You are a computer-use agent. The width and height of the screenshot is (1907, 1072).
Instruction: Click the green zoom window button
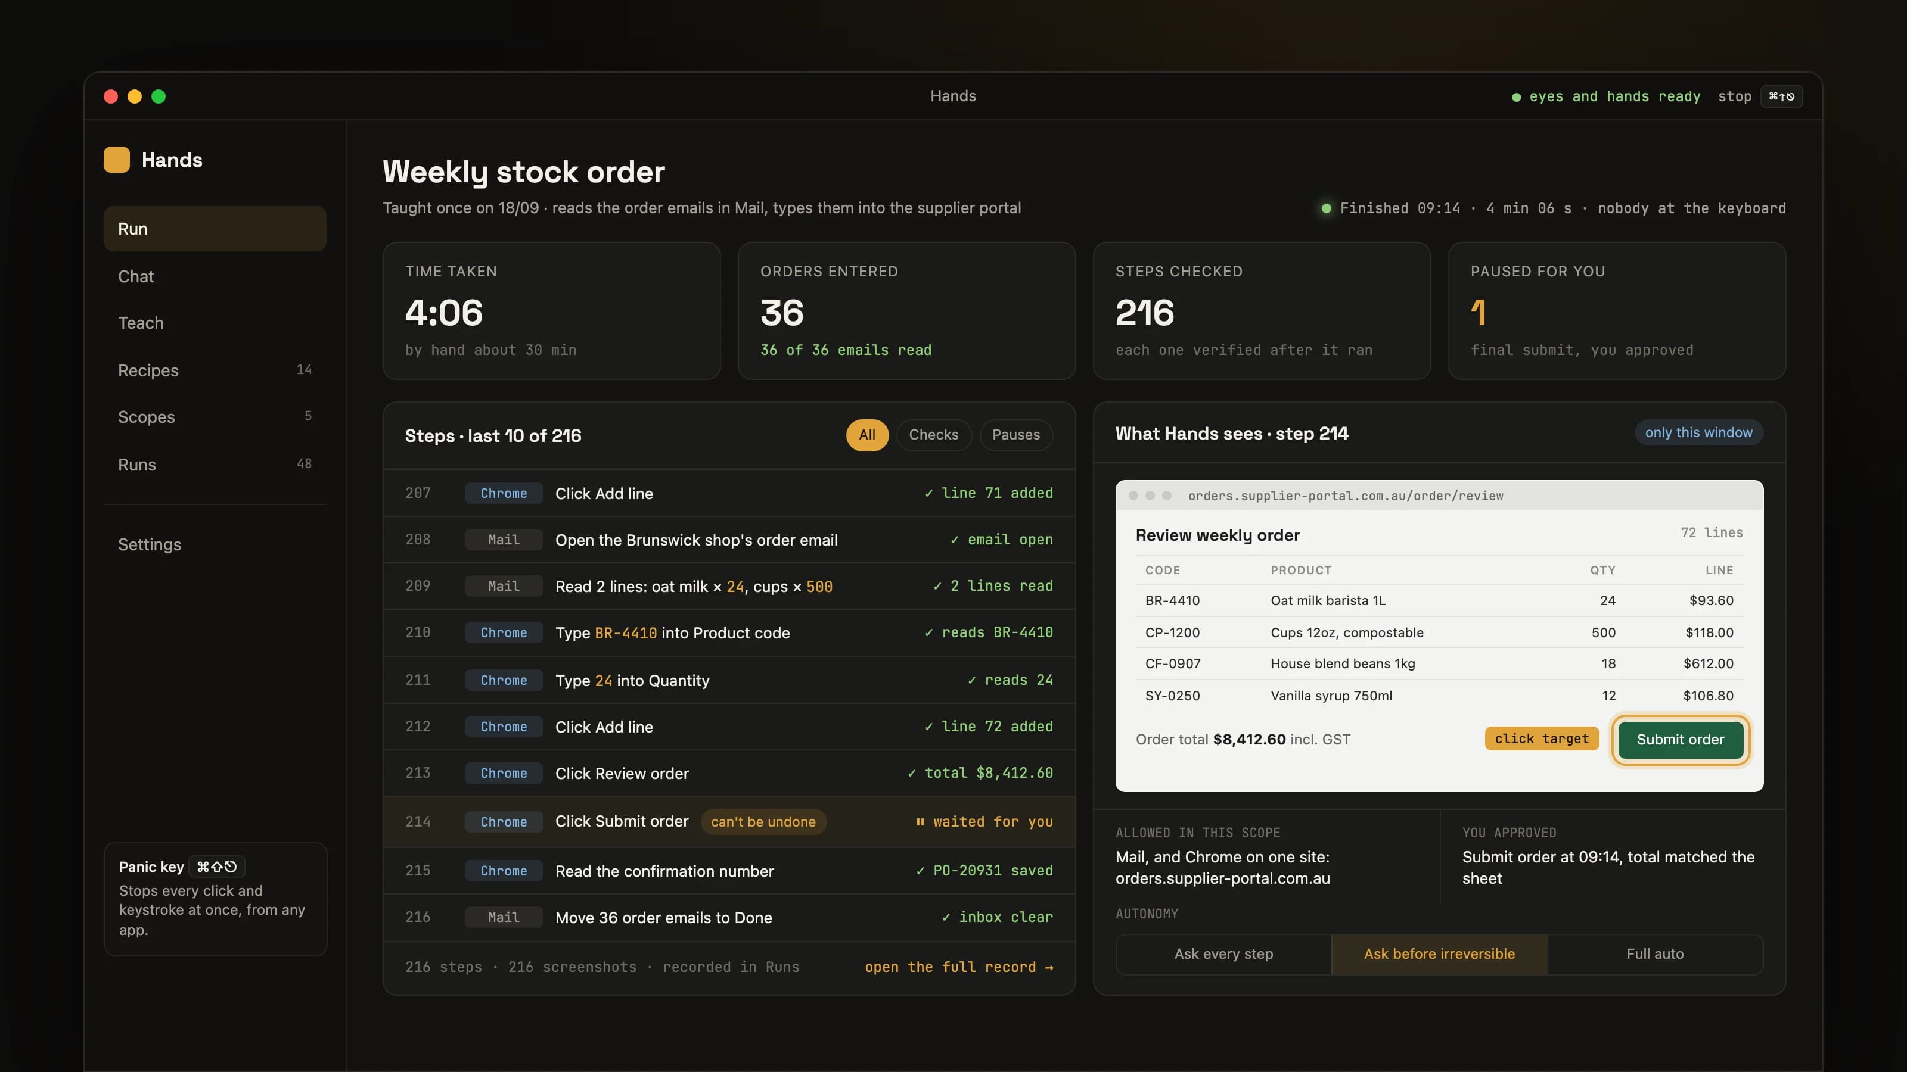click(159, 96)
